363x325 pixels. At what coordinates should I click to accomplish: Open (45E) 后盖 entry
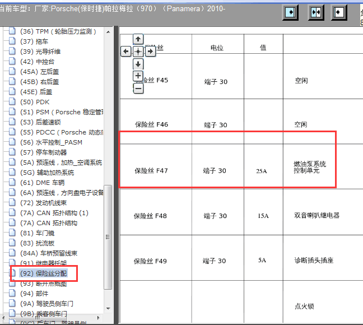36,92
